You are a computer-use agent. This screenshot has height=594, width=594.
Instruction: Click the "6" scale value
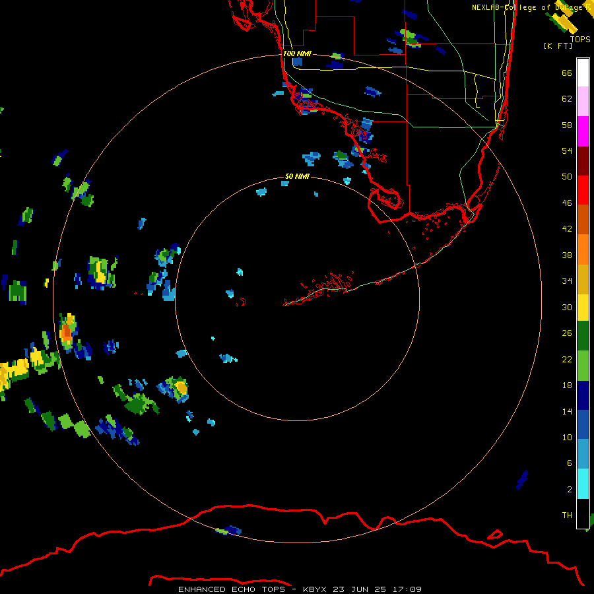pyautogui.click(x=570, y=463)
